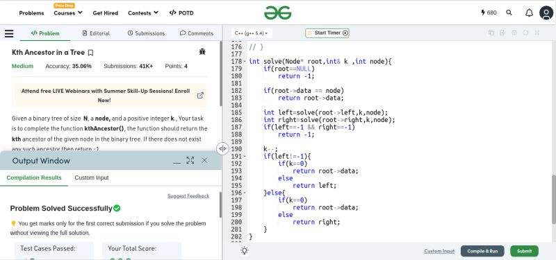Click the Test Cases Passed card
The height and width of the screenshot is (260, 556).
pyautogui.click(x=54, y=251)
